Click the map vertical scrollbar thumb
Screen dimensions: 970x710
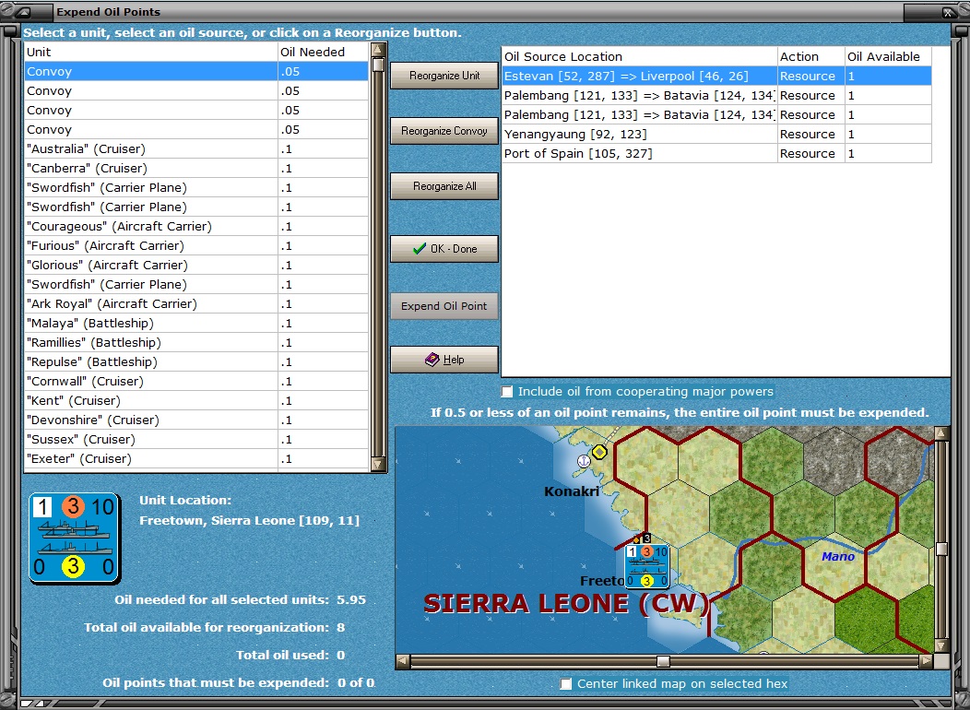[x=941, y=550]
